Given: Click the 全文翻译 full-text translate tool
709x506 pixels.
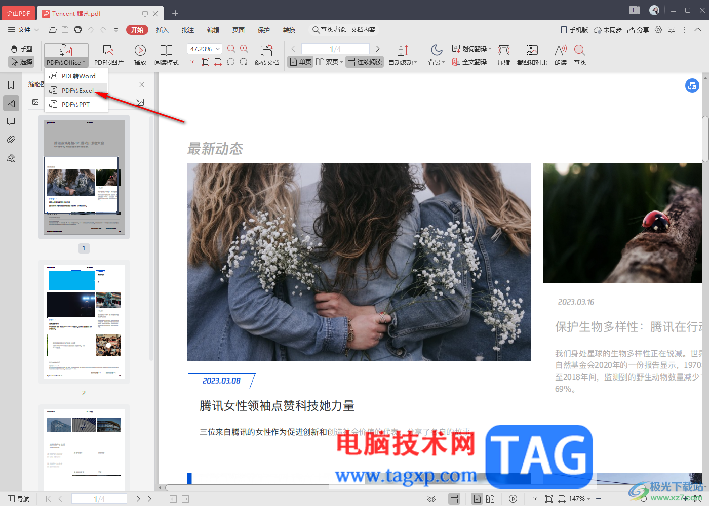Looking at the screenshot, I should pos(469,62).
